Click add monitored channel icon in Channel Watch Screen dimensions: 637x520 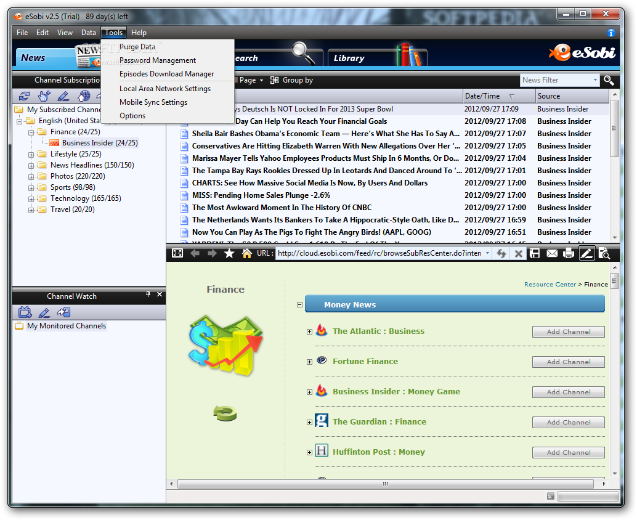click(x=25, y=312)
